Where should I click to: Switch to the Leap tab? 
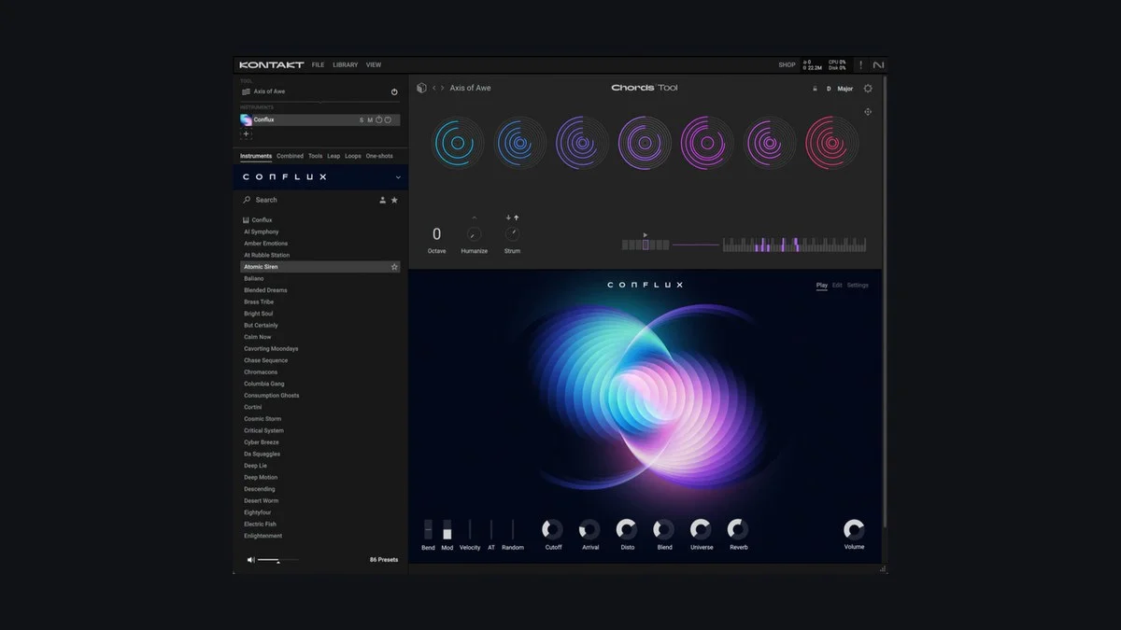click(333, 156)
